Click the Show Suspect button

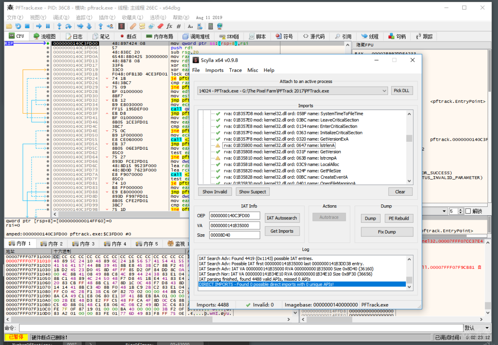coord(252,192)
